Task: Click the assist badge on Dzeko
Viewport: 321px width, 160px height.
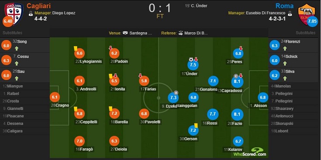Action: pos(176,93)
